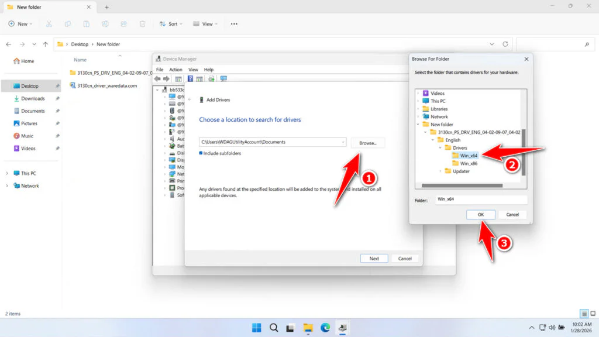599x337 pixels.
Task: Click the refresh icon beside the address bar
Action: 505,44
